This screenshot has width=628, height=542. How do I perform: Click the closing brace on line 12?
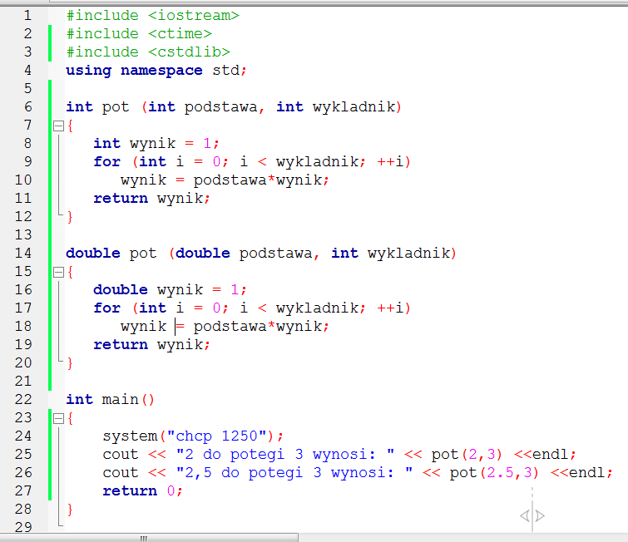click(x=70, y=217)
